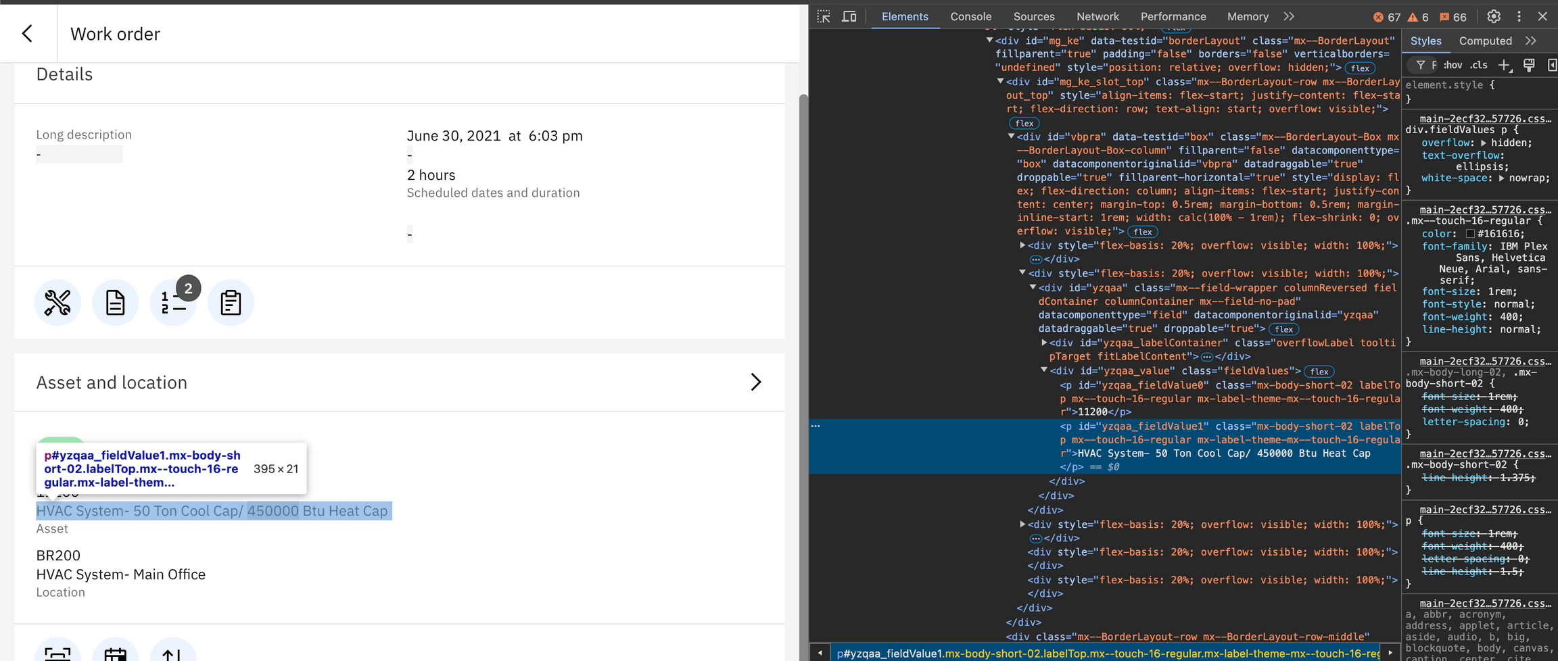Activate the inspect element picker in DevTools
1558x661 pixels.
[x=823, y=16]
